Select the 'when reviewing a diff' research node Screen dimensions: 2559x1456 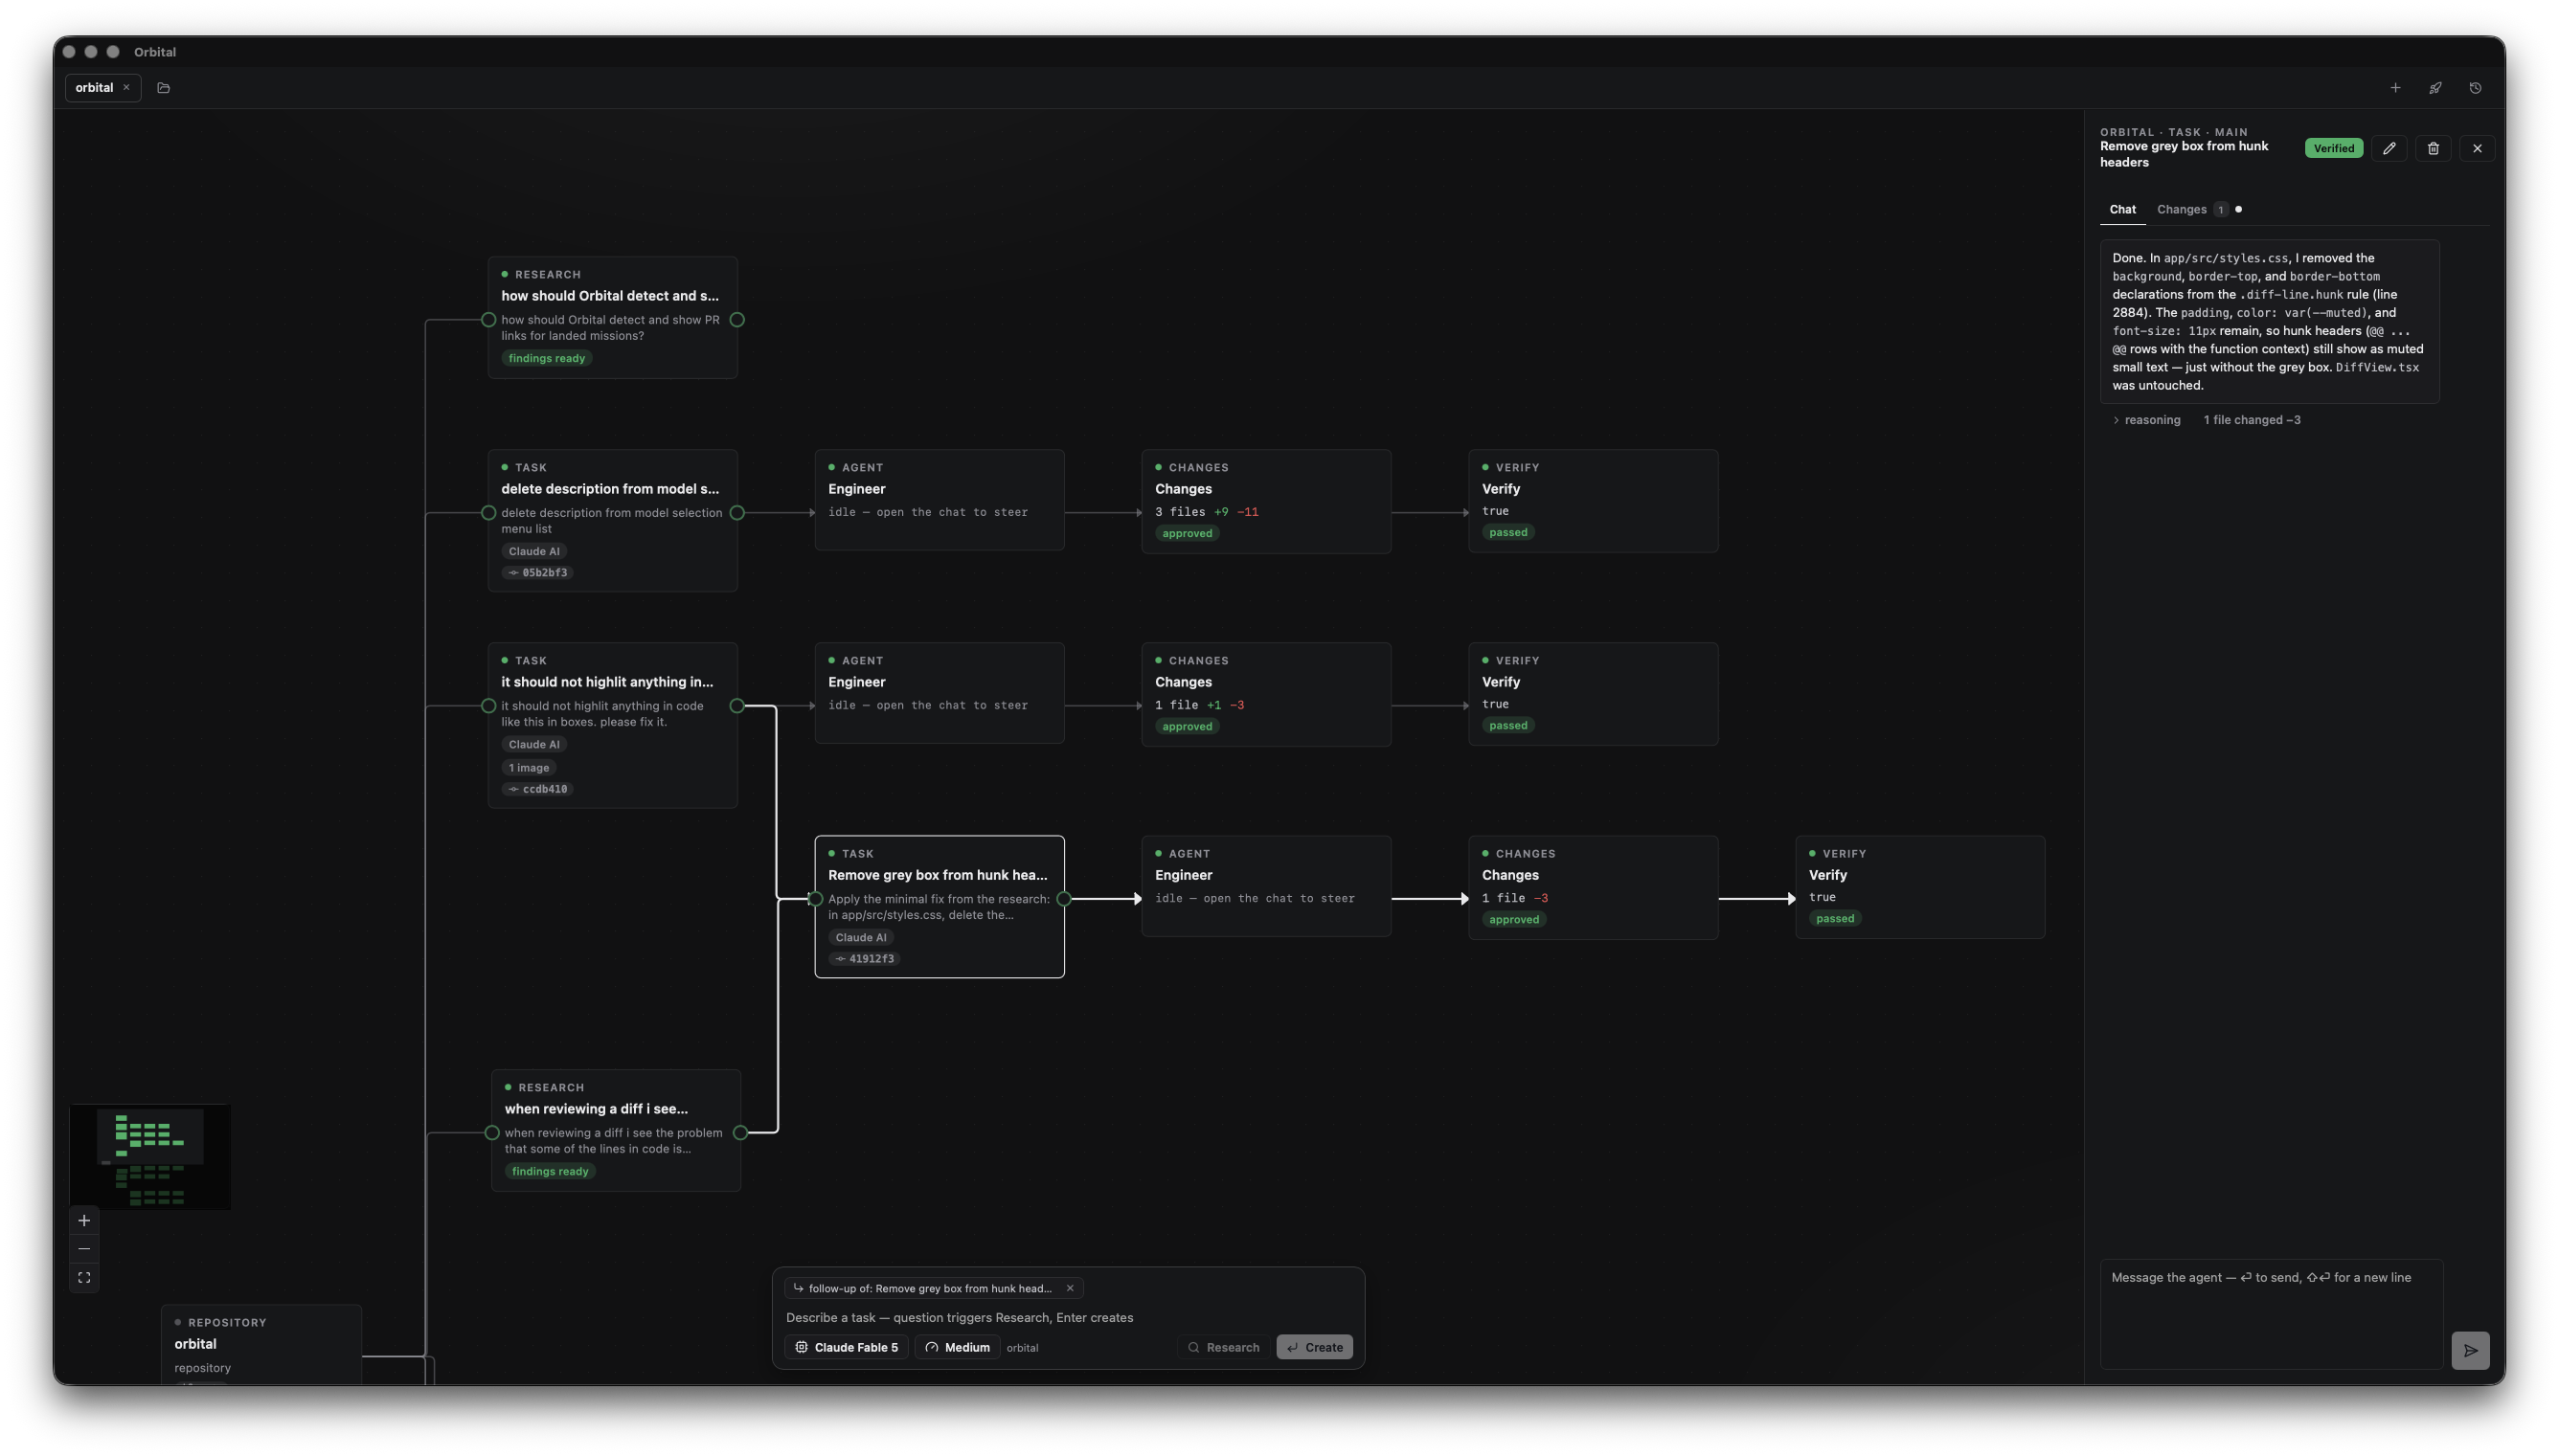pos(616,1130)
